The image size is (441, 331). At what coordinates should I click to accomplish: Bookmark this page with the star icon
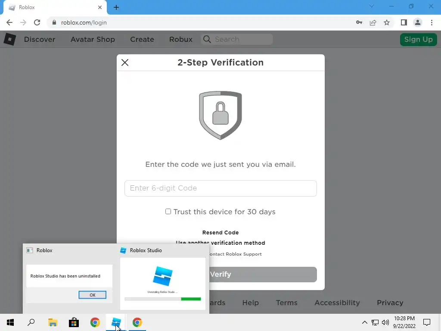tap(387, 22)
